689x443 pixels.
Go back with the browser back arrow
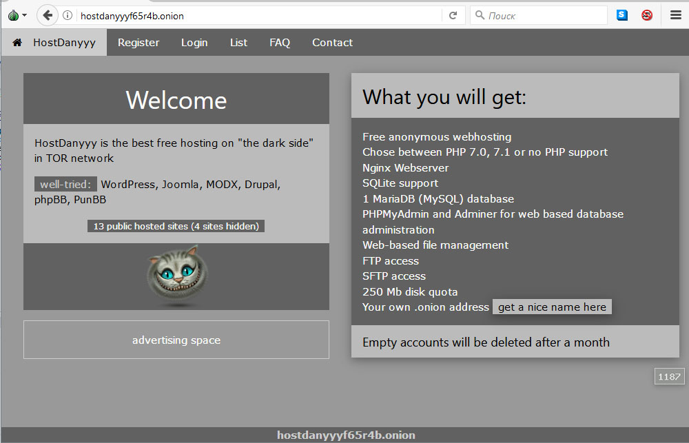coord(47,15)
